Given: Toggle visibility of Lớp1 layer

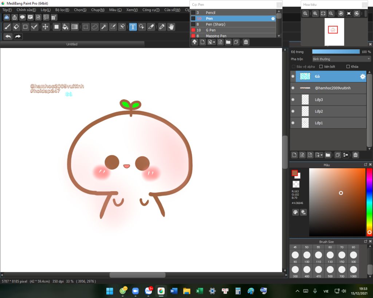Looking at the screenshot, I should coord(293,123).
